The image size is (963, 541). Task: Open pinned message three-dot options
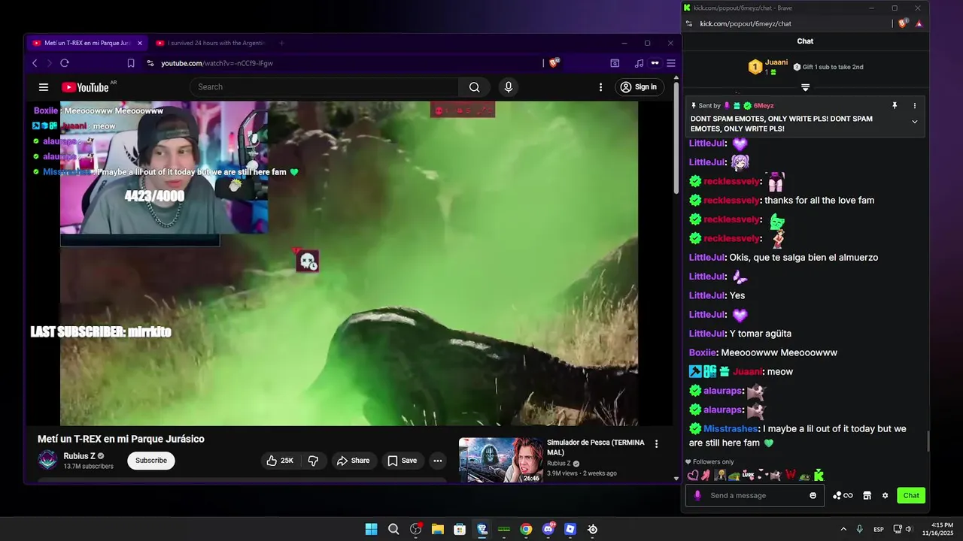915,106
